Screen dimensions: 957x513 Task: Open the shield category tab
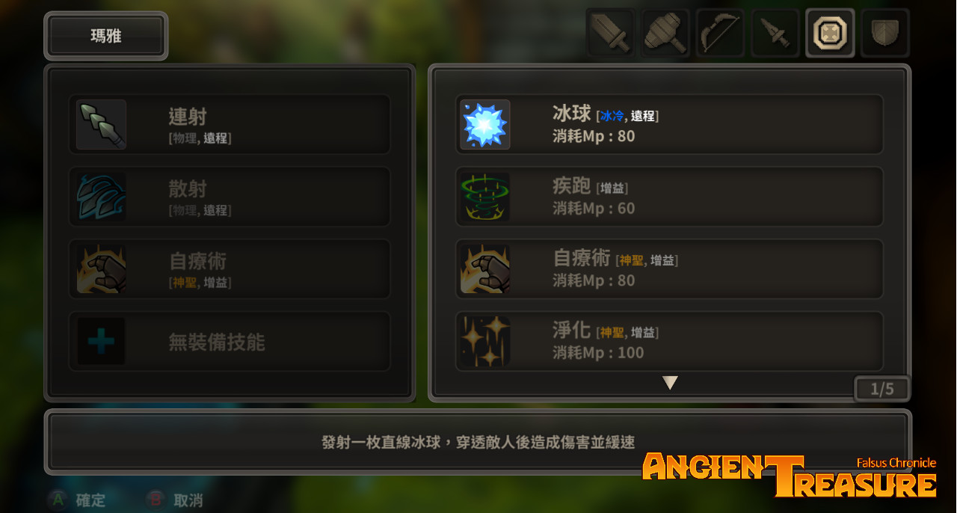(885, 33)
